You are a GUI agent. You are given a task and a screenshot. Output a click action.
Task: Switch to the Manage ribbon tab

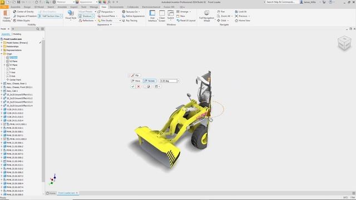(x=94, y=7)
